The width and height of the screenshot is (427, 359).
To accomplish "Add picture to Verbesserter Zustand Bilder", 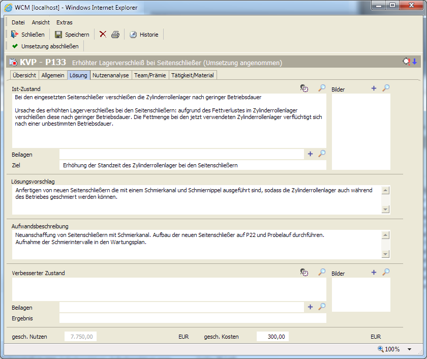I will [374, 273].
